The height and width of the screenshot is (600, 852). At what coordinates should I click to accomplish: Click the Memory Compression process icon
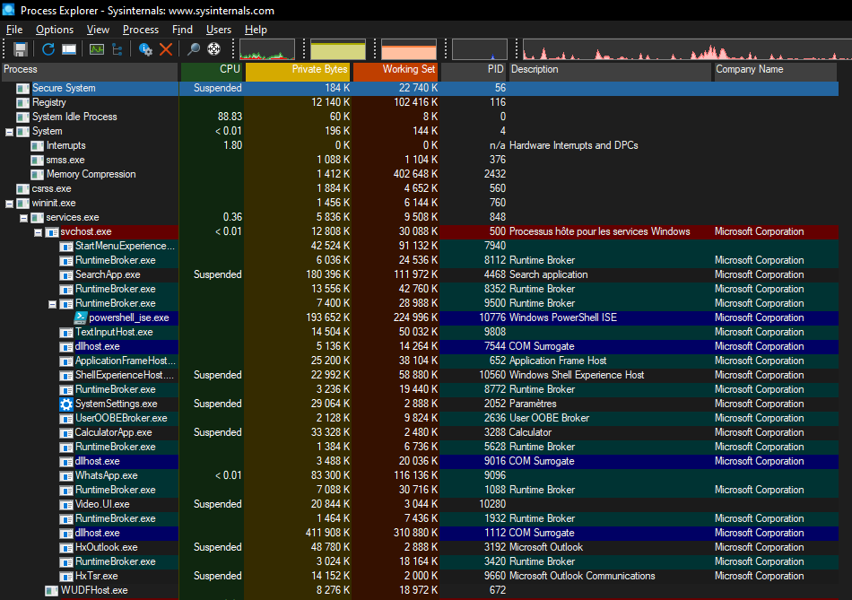(37, 175)
